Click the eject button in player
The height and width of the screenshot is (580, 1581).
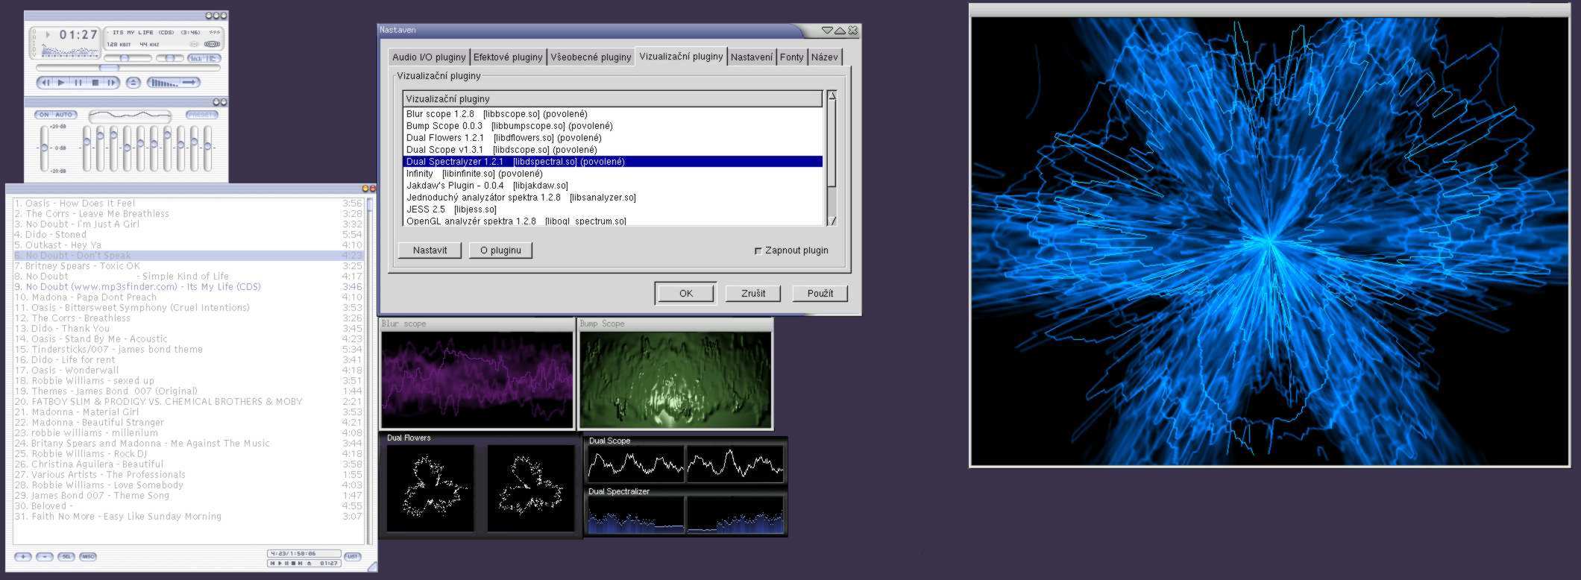tap(133, 83)
